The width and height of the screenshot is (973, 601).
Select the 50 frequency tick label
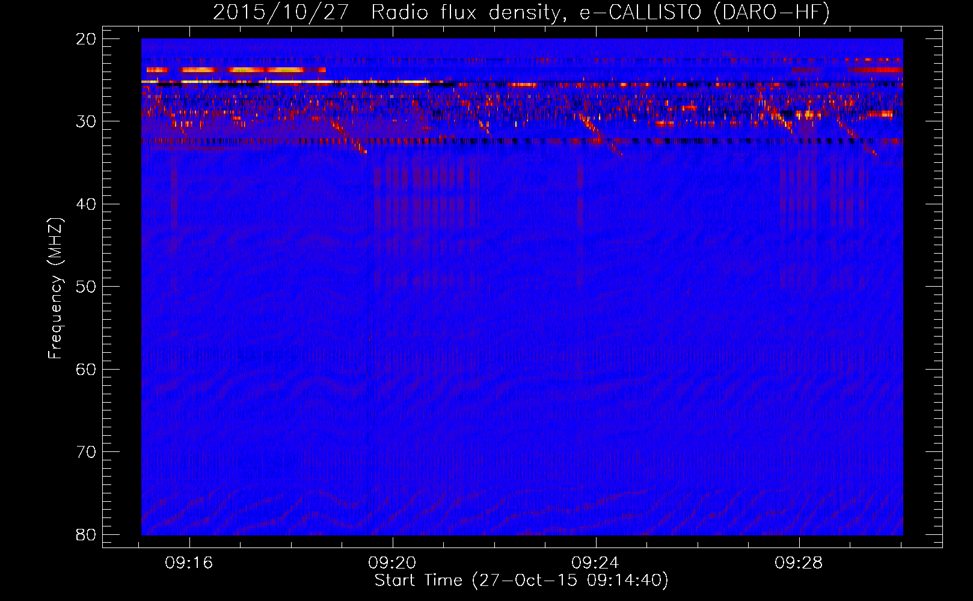87,286
